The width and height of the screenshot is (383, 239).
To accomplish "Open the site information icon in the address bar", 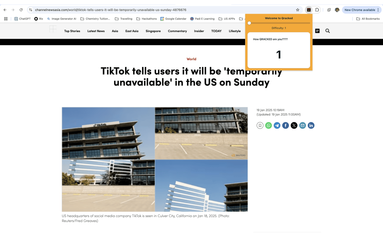I will tap(31, 10).
